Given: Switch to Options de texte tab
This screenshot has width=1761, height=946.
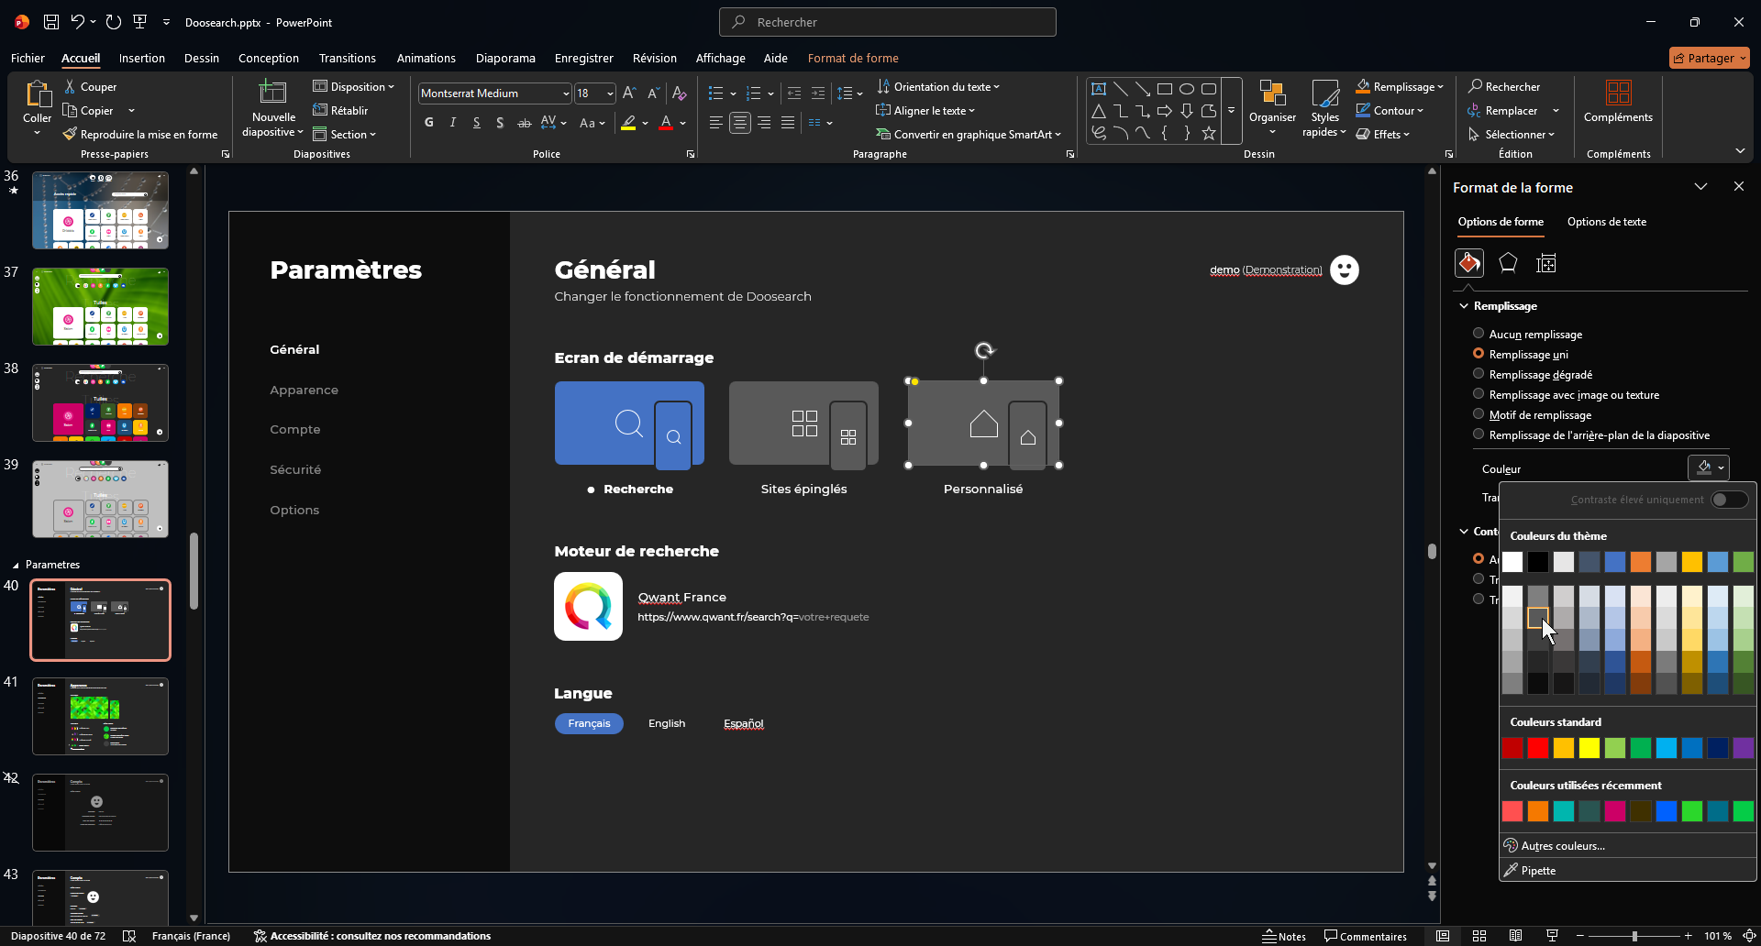Looking at the screenshot, I should 1606,222.
